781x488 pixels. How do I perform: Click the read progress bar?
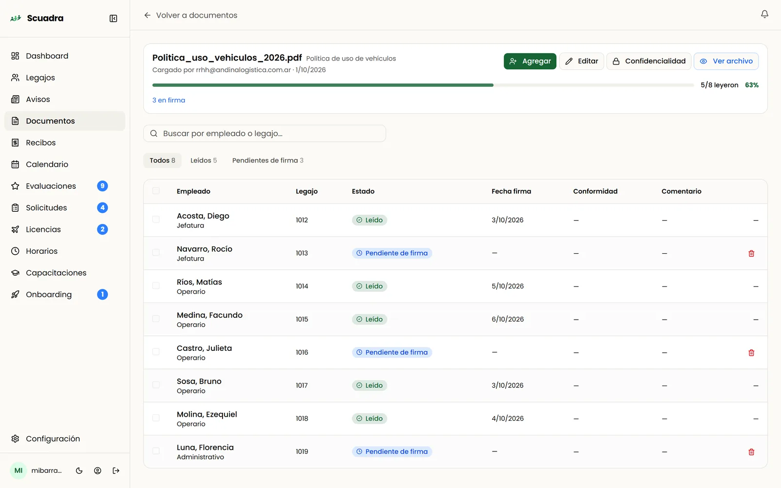(x=423, y=85)
